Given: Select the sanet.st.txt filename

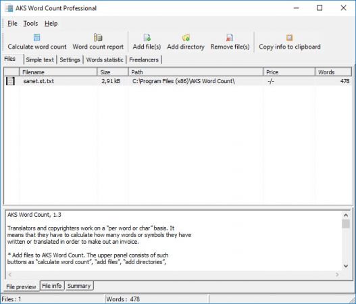Looking at the screenshot, I should (39, 81).
